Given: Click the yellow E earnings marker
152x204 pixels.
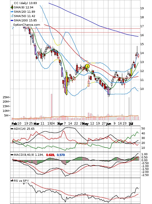Looking at the screenshot, I should pyautogui.click(x=88, y=66).
